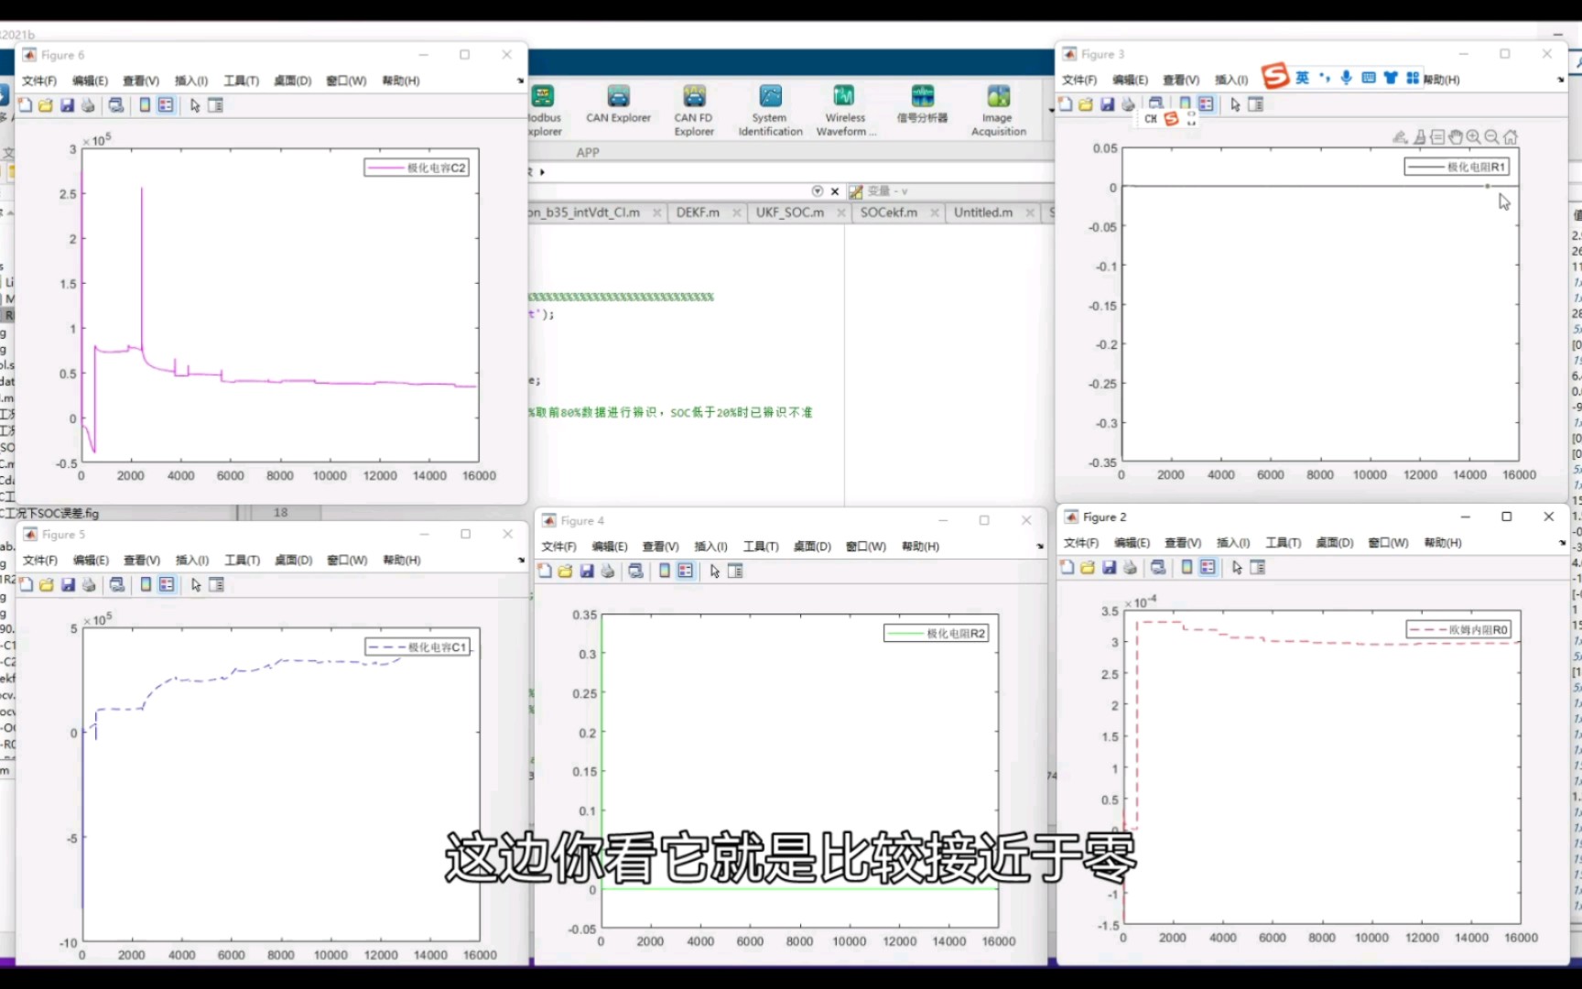The image size is (1582, 989).
Task: Open 插入(I) menu in Figure 4
Action: 710,547
